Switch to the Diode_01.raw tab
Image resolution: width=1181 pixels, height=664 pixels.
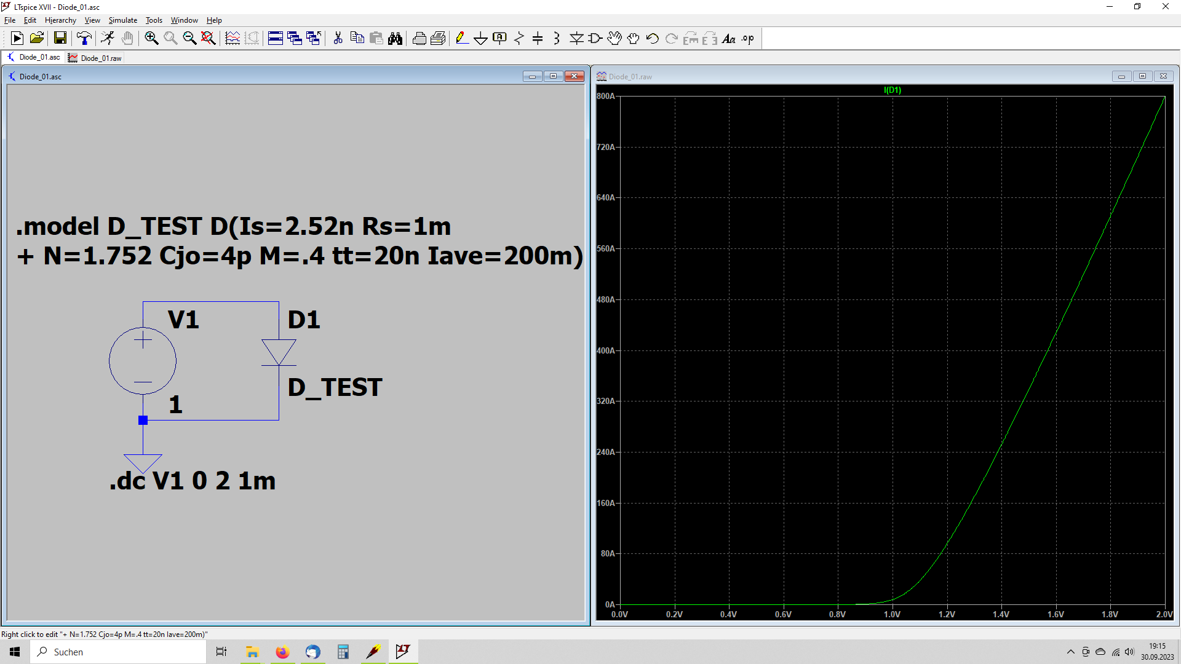tap(95, 58)
